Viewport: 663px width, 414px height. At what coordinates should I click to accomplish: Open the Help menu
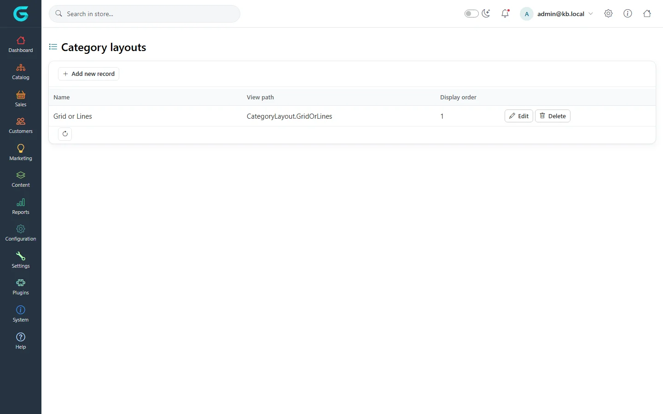click(21, 341)
